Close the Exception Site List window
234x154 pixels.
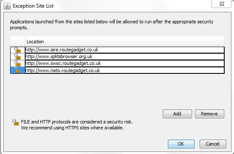tap(222, 4)
